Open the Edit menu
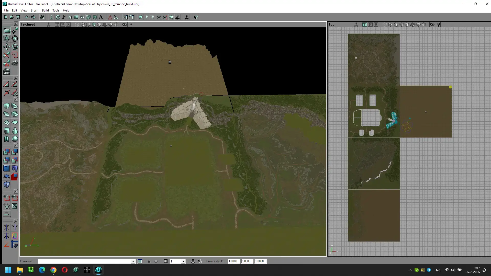The image size is (491, 276). pos(15,10)
